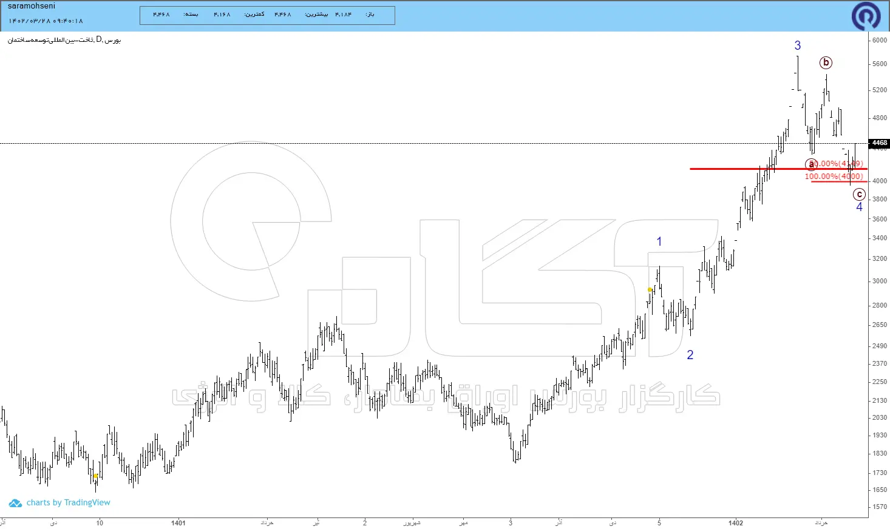Click the date and time stamp in the header

click(46, 21)
